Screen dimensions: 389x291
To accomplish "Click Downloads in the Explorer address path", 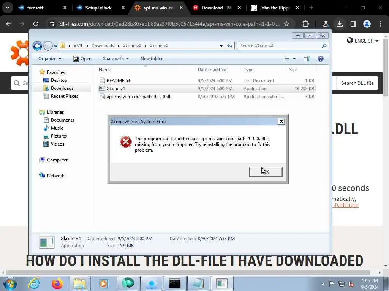I will pos(103,46).
